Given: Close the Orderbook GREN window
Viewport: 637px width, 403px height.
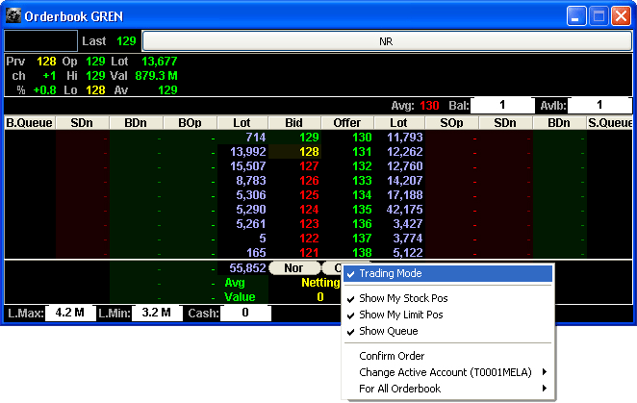Looking at the screenshot, I should (622, 16).
